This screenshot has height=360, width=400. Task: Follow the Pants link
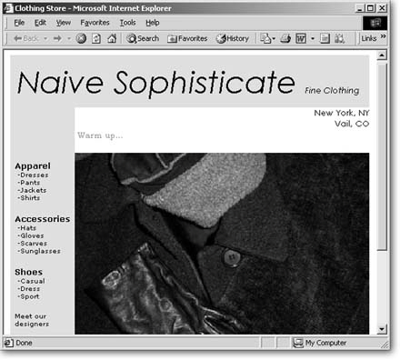coord(29,183)
